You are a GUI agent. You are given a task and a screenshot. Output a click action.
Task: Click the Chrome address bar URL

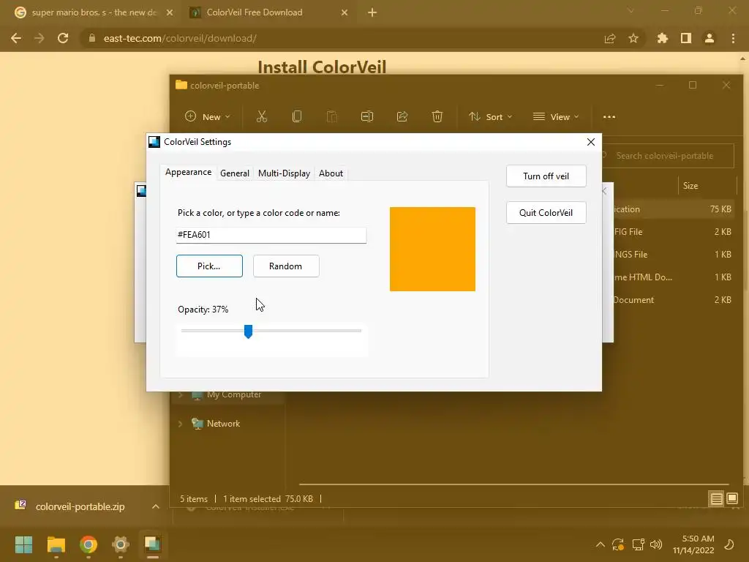(180, 38)
